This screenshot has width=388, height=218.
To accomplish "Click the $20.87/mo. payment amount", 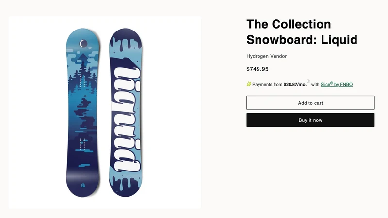I will click(x=295, y=84).
